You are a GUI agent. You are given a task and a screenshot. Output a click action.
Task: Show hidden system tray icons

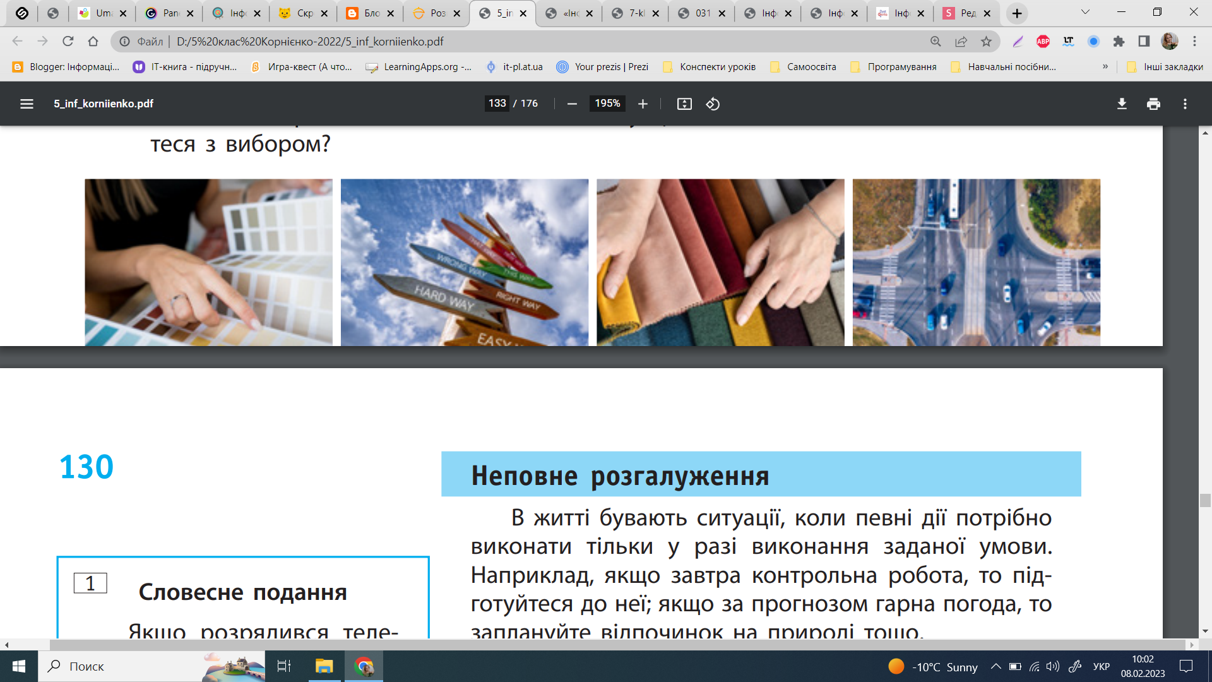point(995,666)
